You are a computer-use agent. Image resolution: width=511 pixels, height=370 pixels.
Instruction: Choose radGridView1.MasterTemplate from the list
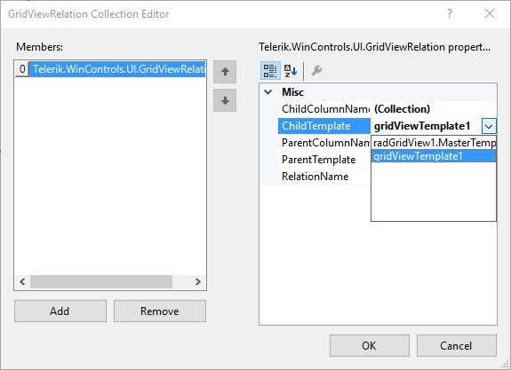click(x=434, y=143)
